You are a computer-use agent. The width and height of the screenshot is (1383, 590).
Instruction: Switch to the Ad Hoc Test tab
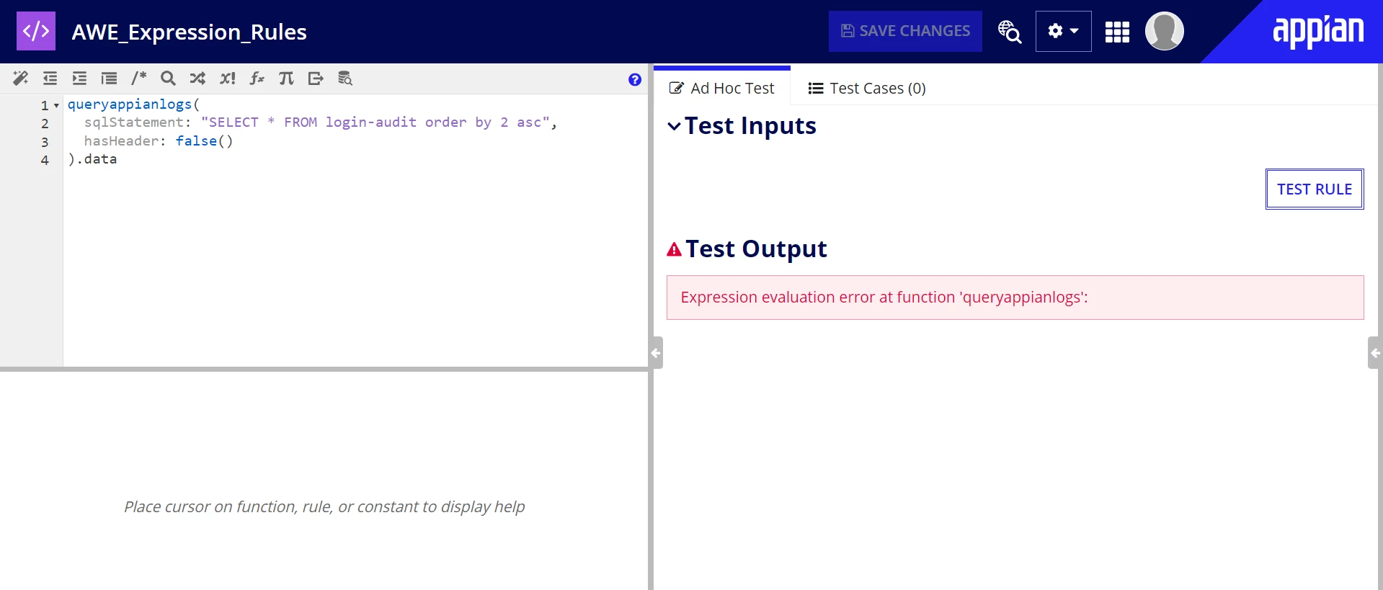click(721, 88)
